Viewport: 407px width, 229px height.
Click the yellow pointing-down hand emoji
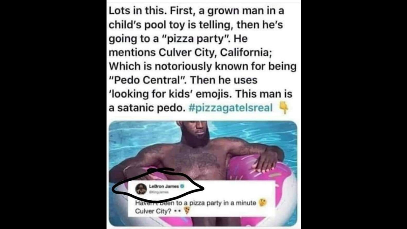[284, 108]
